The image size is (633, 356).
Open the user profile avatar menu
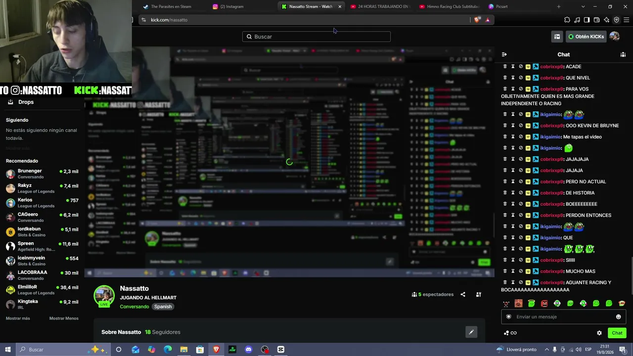615,37
